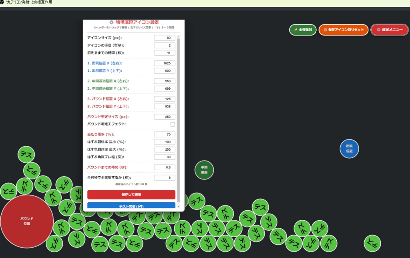The width and height of the screenshot is (410, 258).
Task: Click the アイコンサイズ (px) input field
Action: [x=165, y=38]
